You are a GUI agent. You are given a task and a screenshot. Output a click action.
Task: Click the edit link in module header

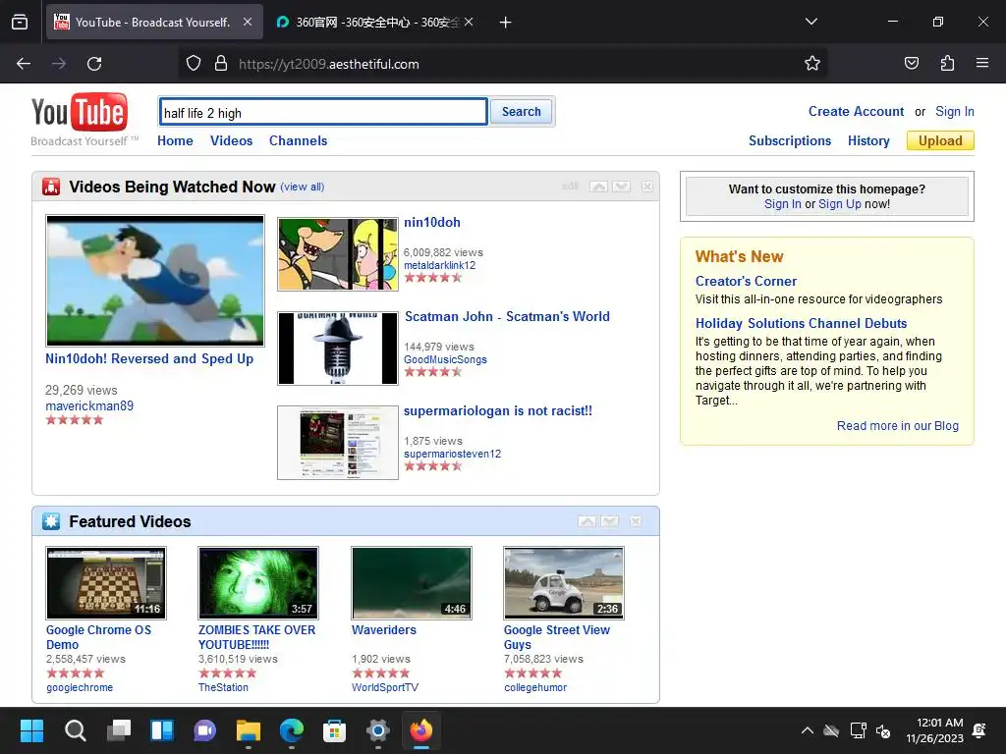[x=570, y=186]
